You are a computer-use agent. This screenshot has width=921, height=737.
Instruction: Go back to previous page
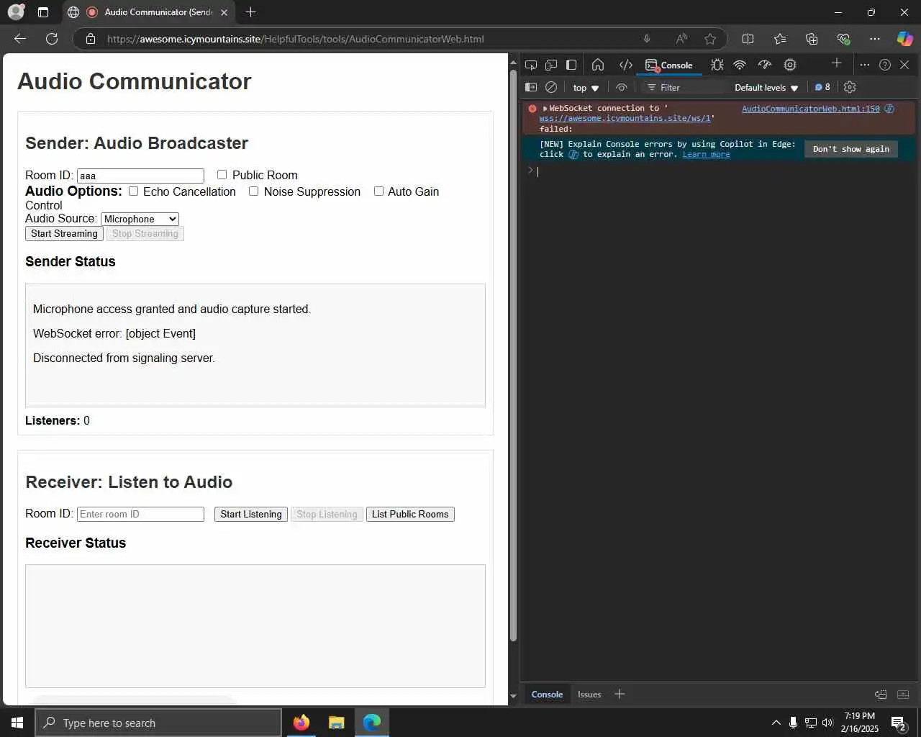(x=20, y=39)
